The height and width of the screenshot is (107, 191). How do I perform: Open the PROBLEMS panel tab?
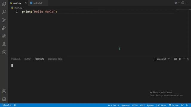pyautogui.click(x=16, y=59)
